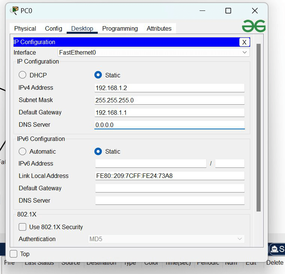This screenshot has width=285, height=274.
Task: Click the PC0 window title icon
Action: click(x=14, y=10)
